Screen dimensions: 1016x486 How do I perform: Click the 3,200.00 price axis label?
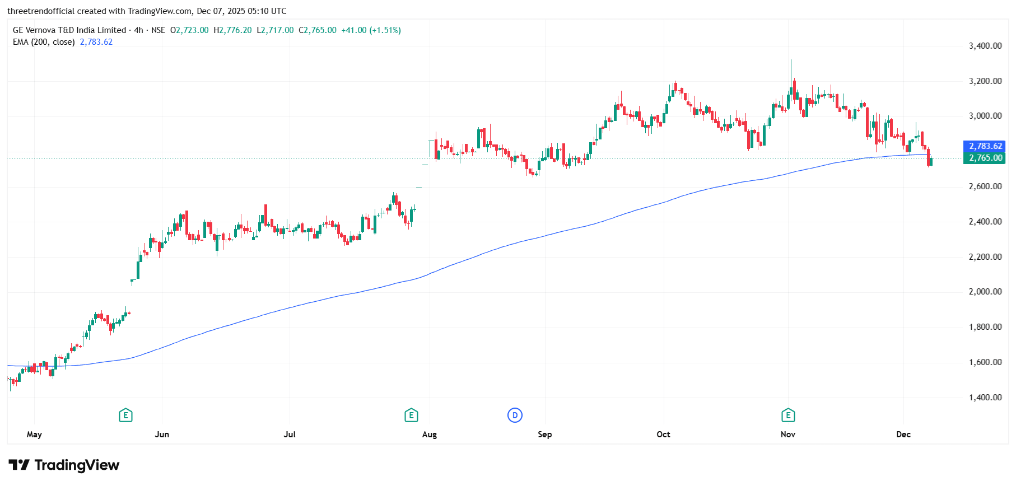click(x=985, y=81)
